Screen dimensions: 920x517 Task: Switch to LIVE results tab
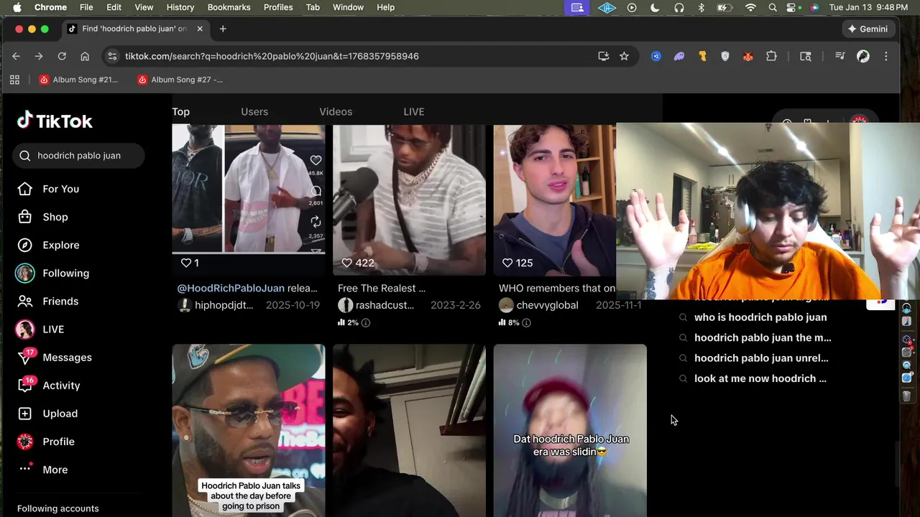[414, 111]
